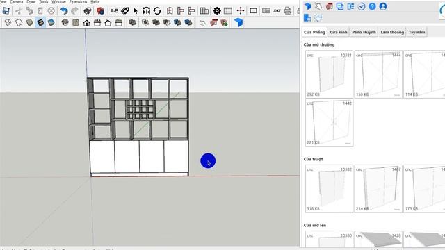
Task: Click the Flip mirror tool icon
Action: point(146,11)
